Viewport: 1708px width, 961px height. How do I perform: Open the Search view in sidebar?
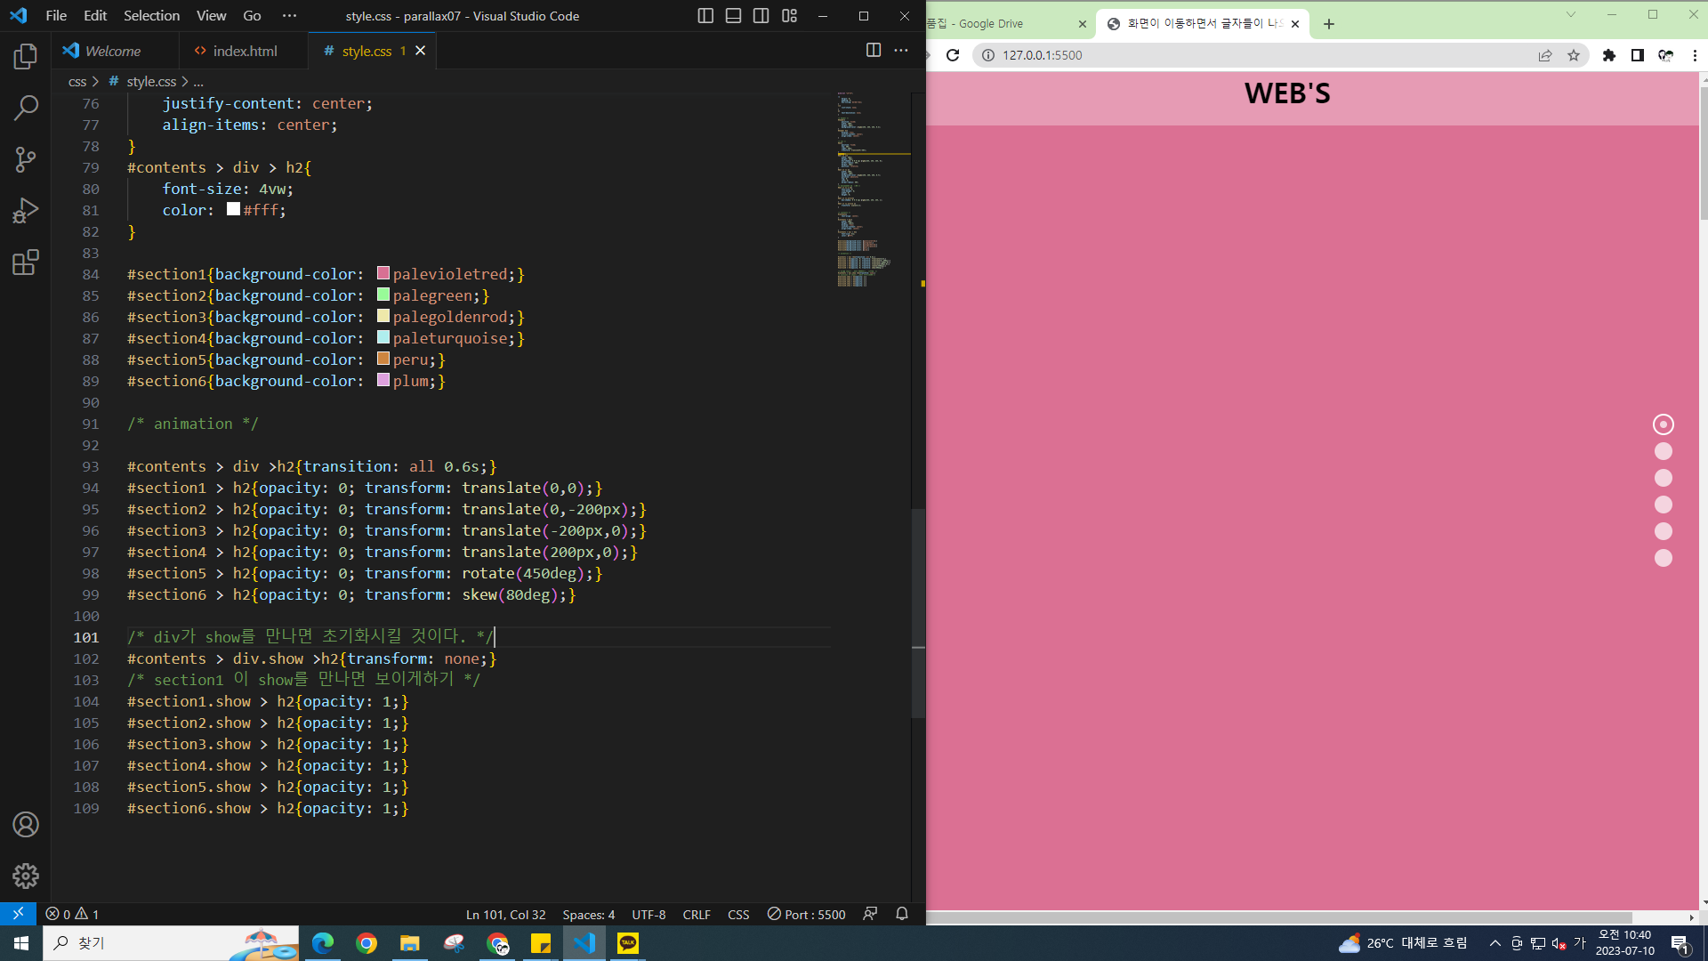tap(26, 109)
